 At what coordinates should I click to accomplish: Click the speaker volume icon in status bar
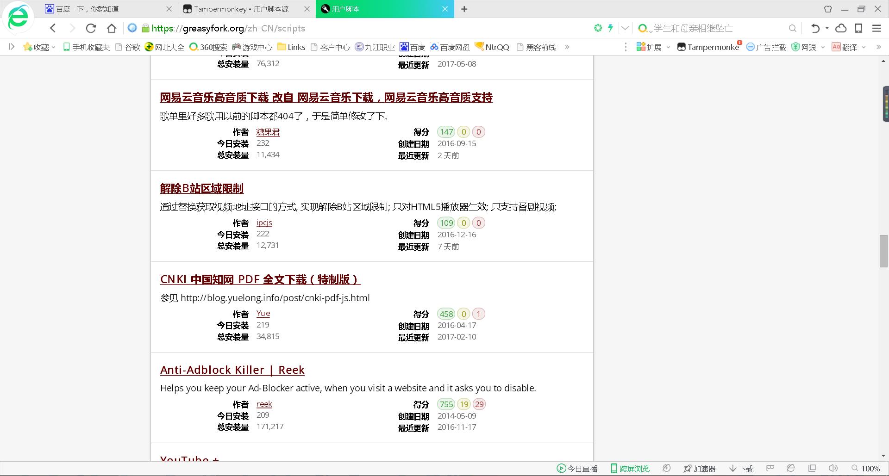pos(832,468)
